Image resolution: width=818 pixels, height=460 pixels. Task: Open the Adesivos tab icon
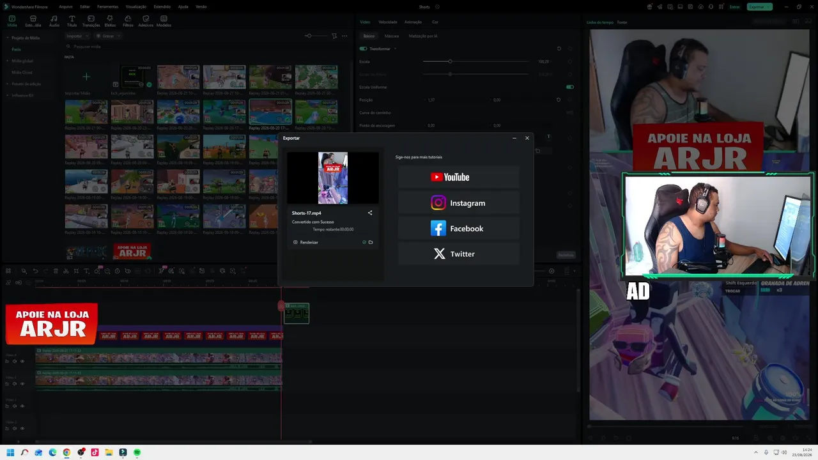pos(146,21)
